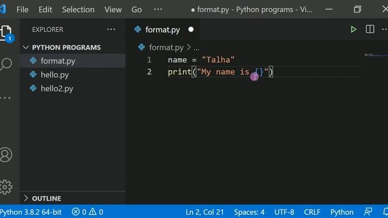The image size is (388, 218).
Task: Show additional views ellipsis in activity bar
Action: pos(5,98)
